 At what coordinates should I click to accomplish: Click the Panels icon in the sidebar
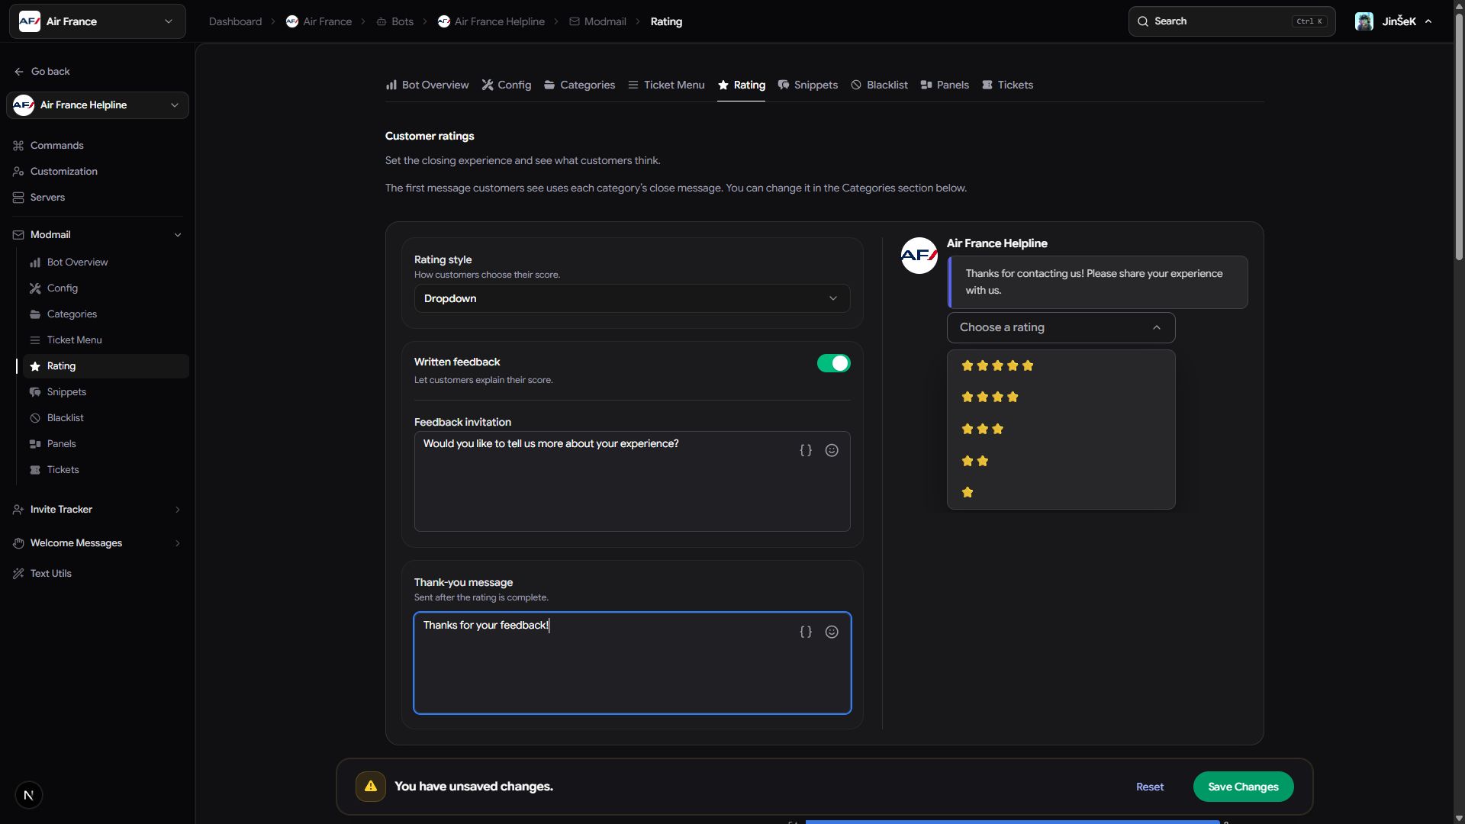[x=35, y=444]
